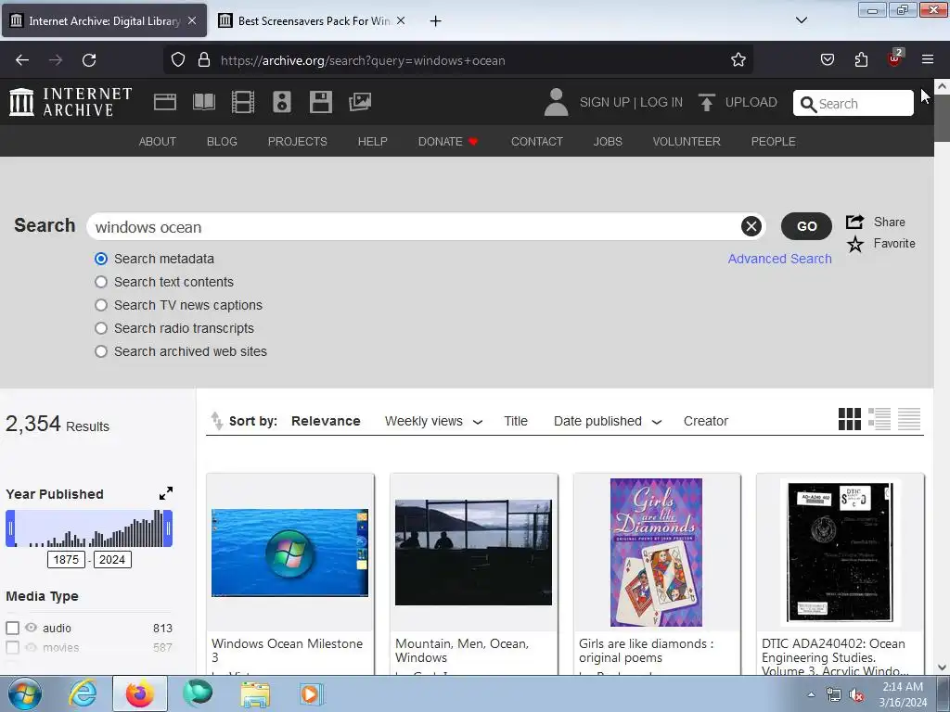Open the Audio speaker icon

click(x=282, y=102)
